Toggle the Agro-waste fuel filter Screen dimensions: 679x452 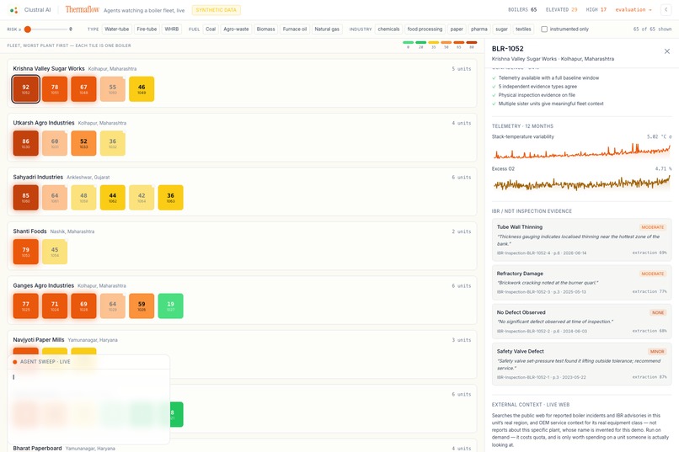(x=236, y=29)
